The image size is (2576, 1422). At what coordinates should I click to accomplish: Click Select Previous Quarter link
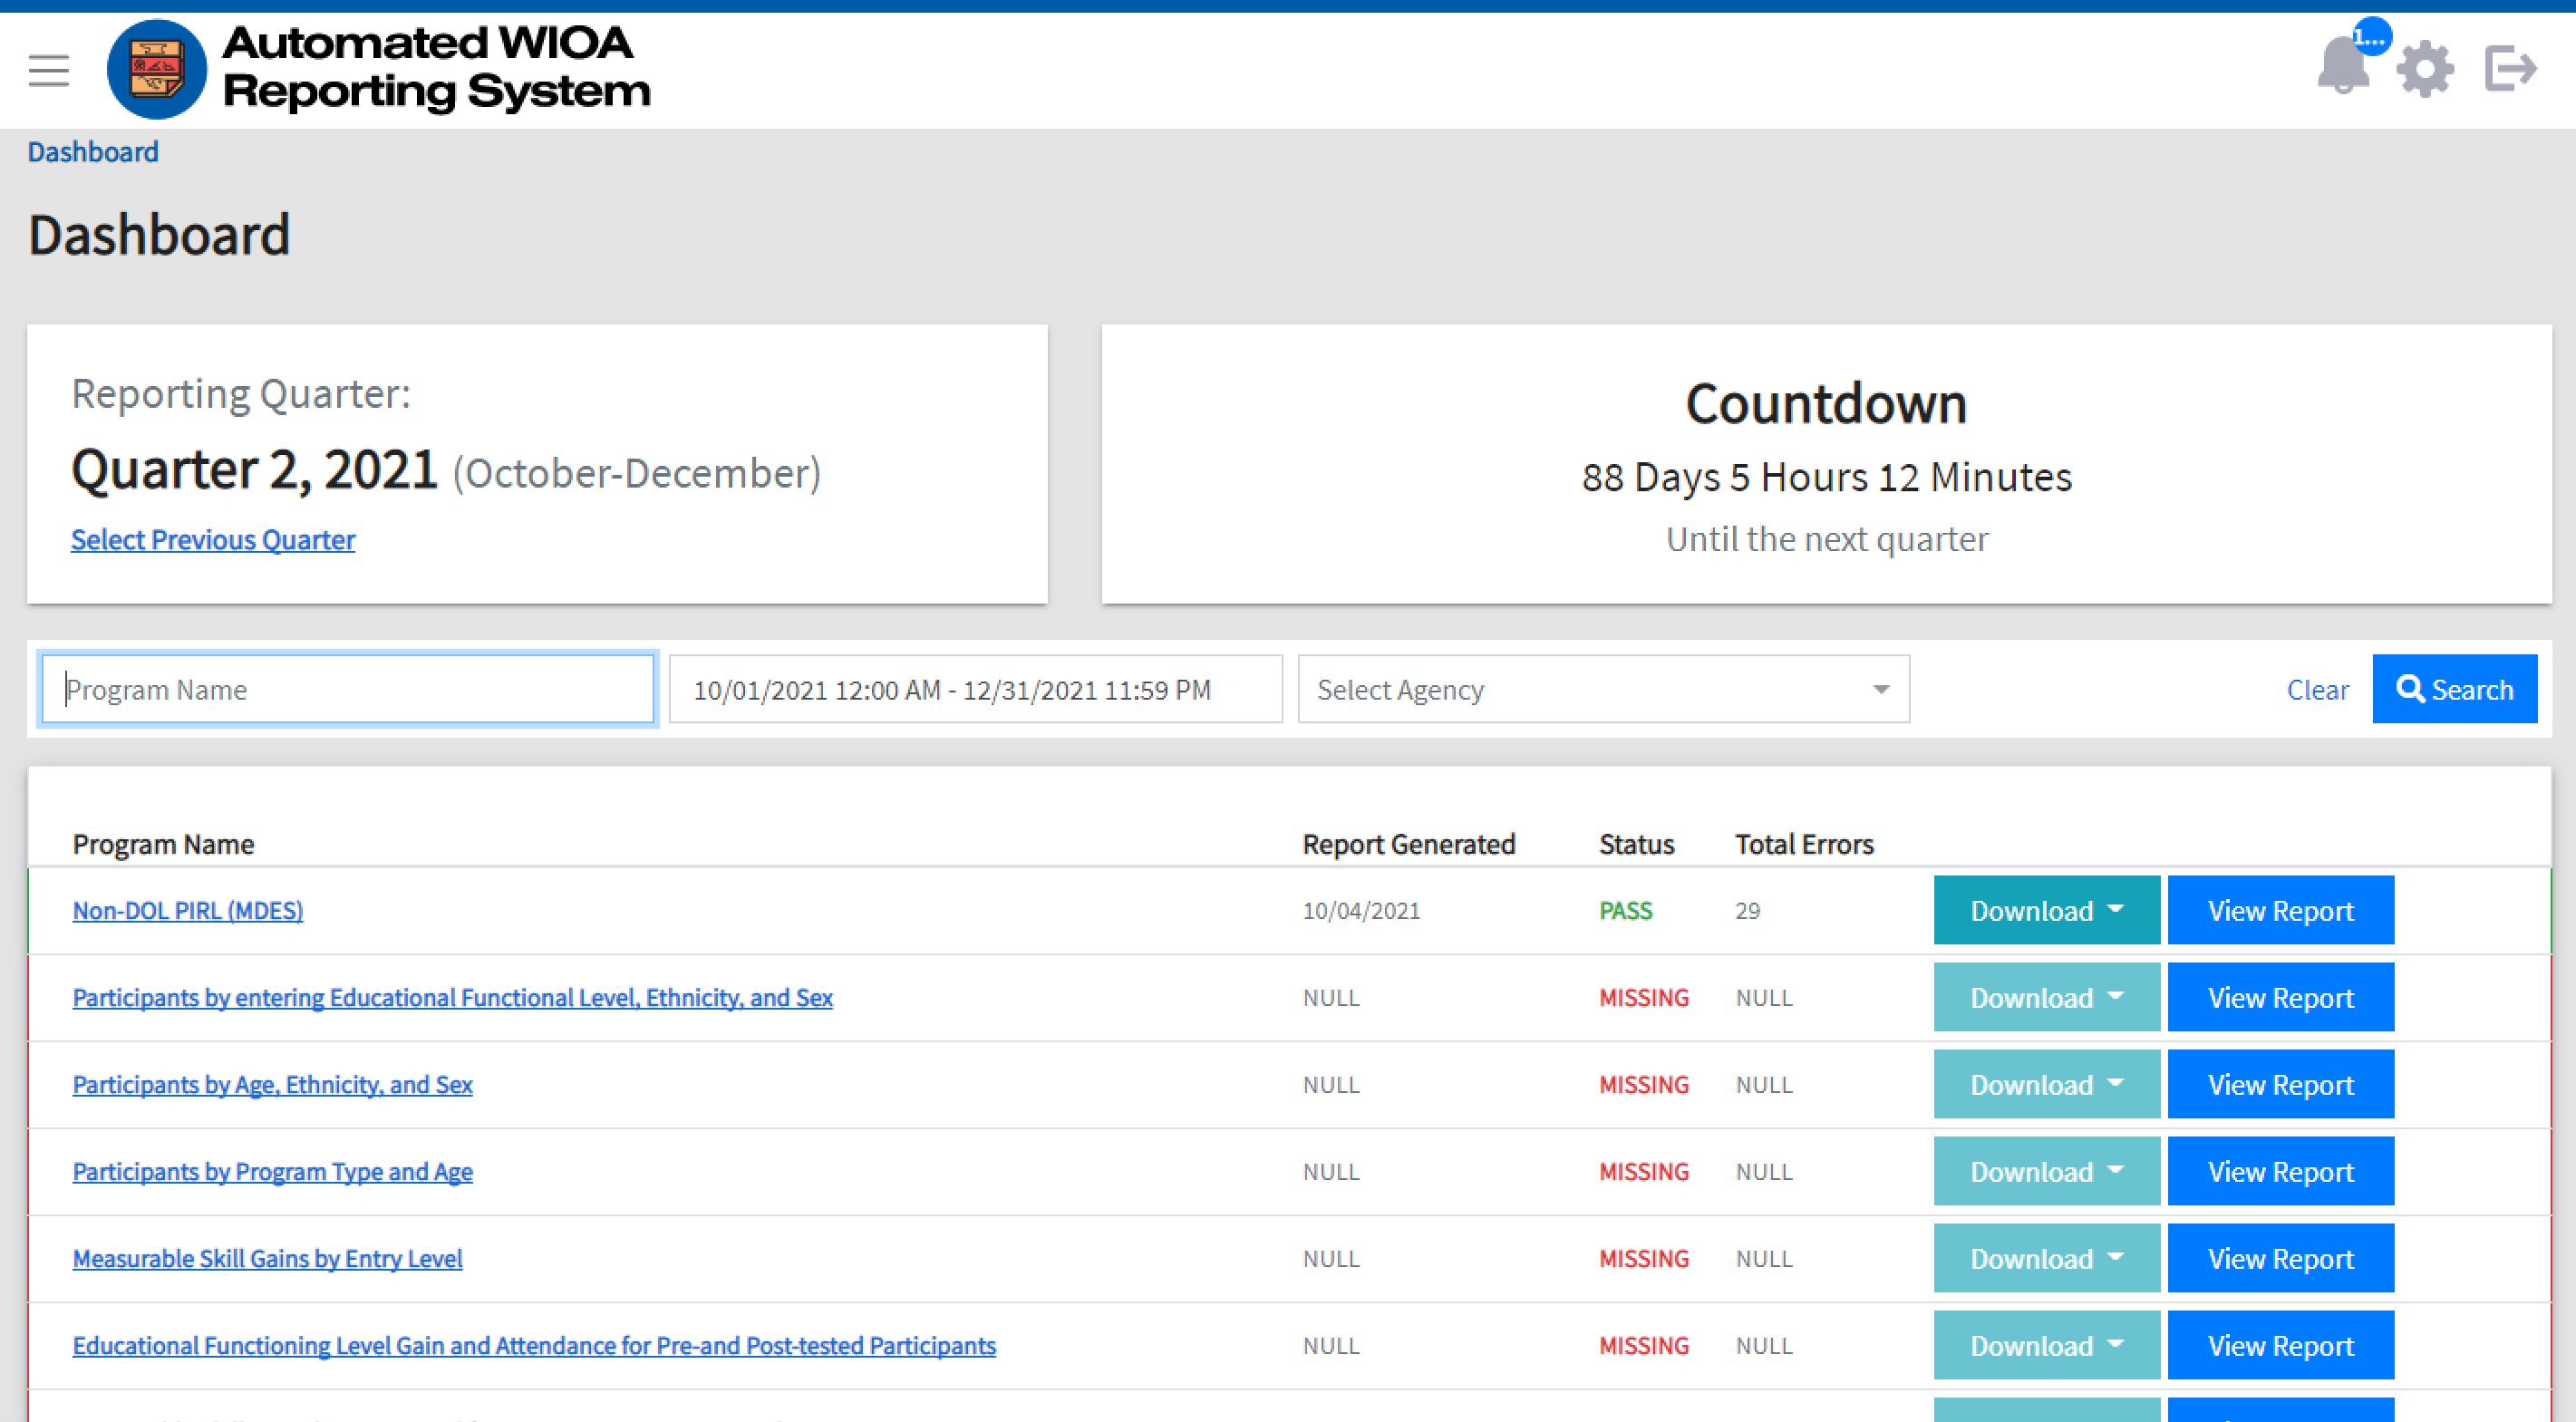(x=213, y=540)
